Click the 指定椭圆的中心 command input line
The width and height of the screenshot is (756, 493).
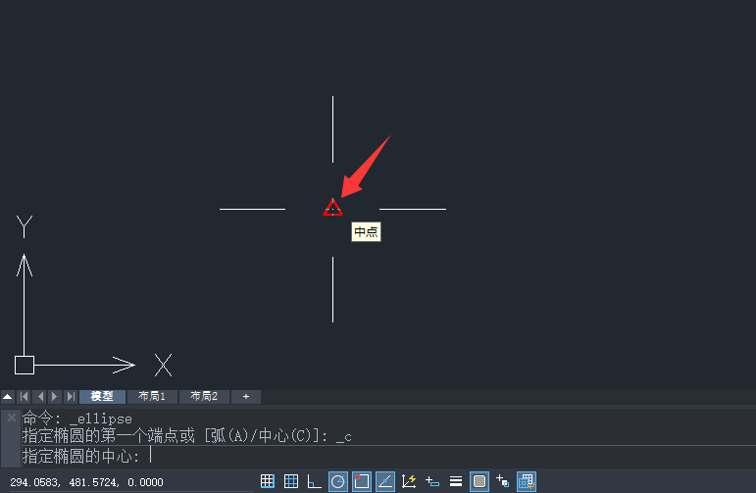click(x=388, y=456)
